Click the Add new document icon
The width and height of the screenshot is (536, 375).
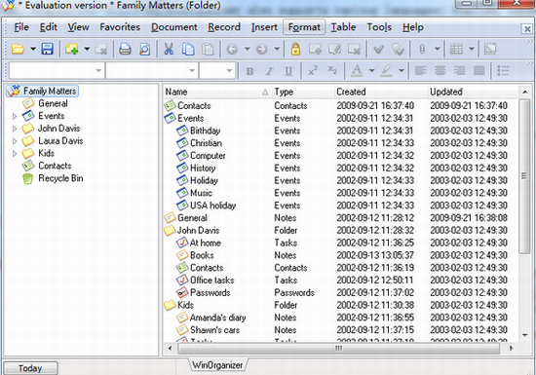coord(72,49)
